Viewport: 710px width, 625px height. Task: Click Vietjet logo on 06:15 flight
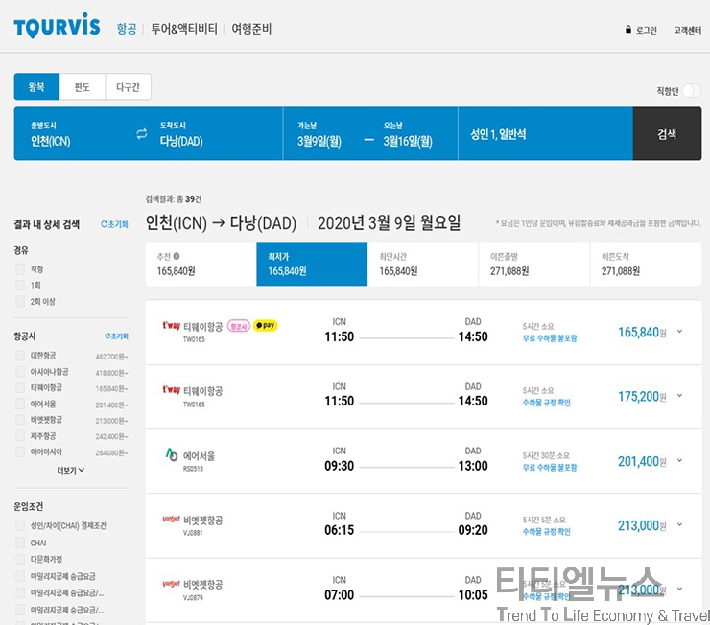point(172,519)
